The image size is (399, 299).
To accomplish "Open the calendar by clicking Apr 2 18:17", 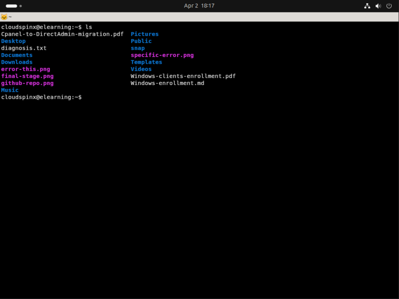I will (x=199, y=6).
